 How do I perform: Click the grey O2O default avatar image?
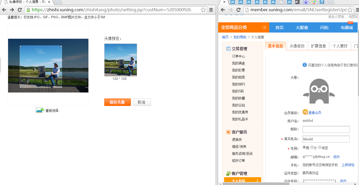(x=319, y=91)
